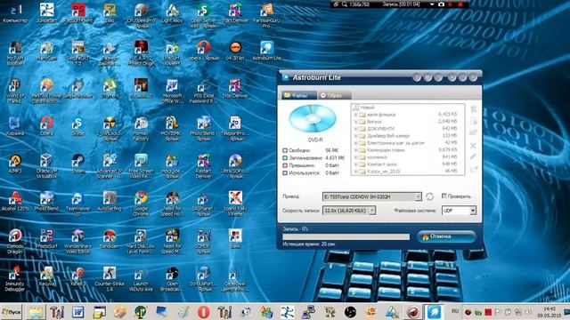Enable the Проверить checkbox
The width and height of the screenshot is (570, 320).
click(x=444, y=196)
